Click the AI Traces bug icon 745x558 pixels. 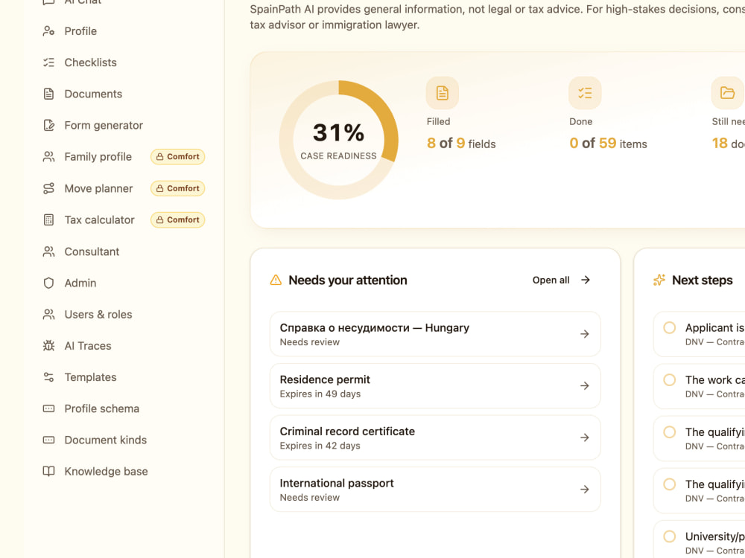48,345
